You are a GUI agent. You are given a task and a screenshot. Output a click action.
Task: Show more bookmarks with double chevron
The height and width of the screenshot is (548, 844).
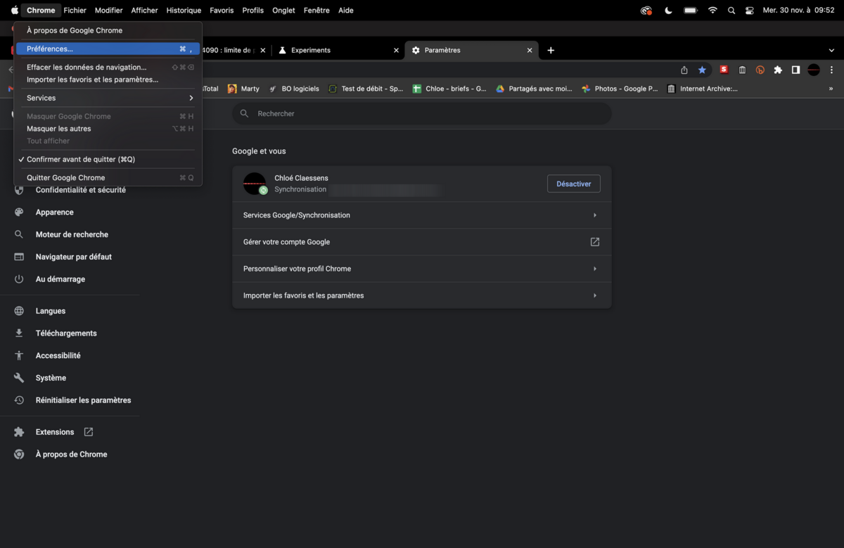(x=831, y=89)
